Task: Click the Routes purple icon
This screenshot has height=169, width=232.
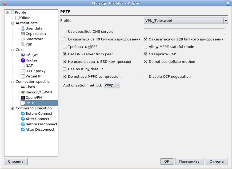Action: pos(23,60)
